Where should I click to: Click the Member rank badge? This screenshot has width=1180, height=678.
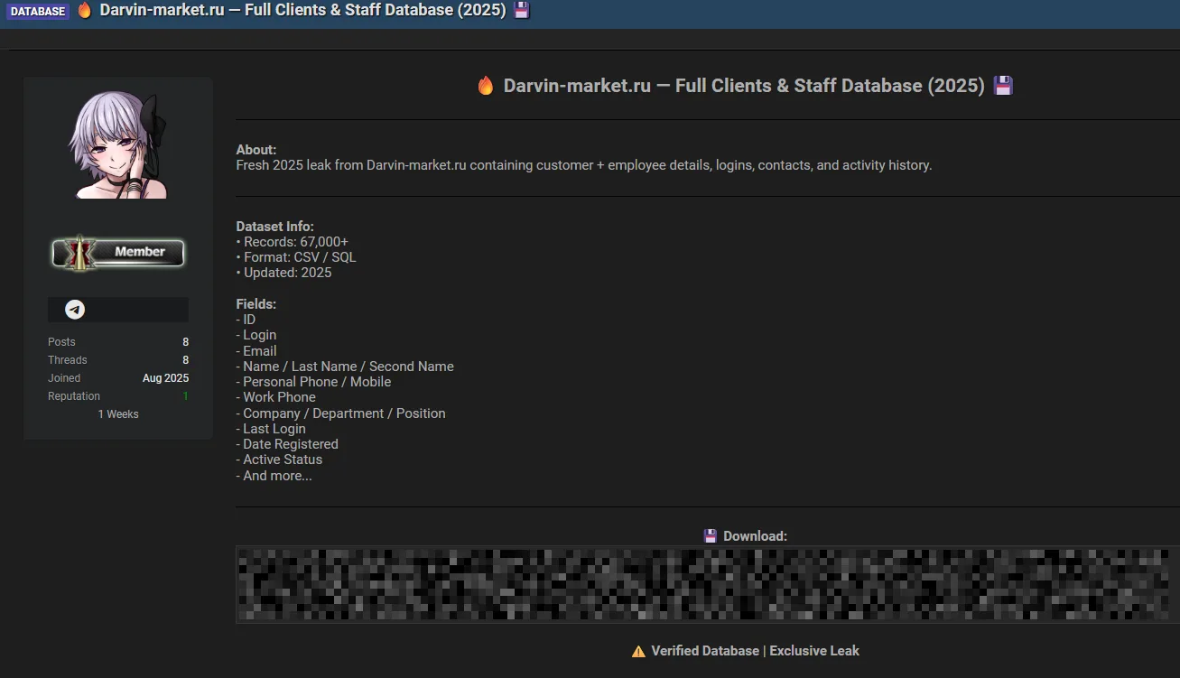(x=118, y=253)
